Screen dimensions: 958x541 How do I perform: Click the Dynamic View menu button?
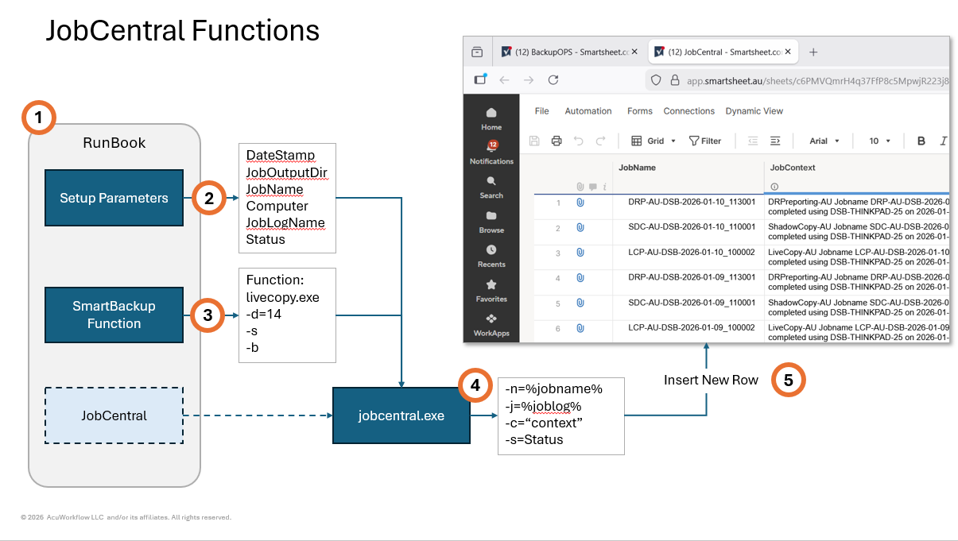[754, 111]
